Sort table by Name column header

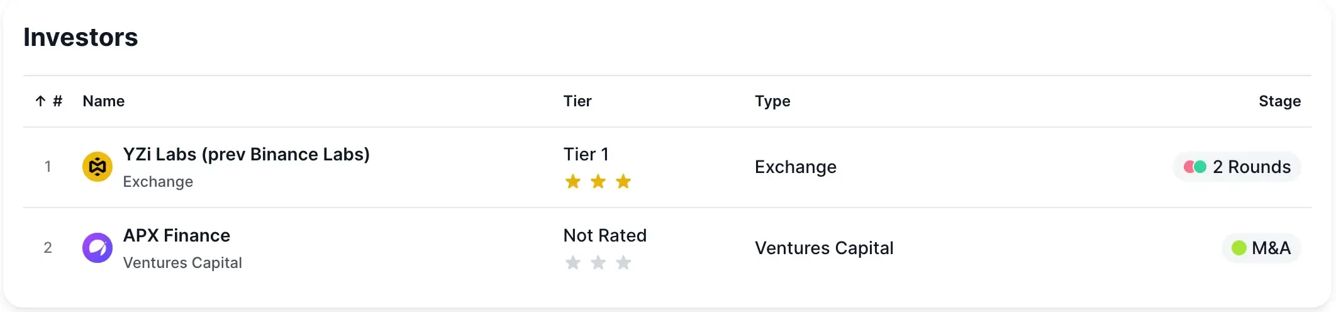tap(104, 101)
